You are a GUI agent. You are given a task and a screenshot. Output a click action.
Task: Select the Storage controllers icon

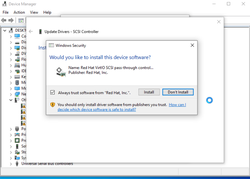coord(17,152)
